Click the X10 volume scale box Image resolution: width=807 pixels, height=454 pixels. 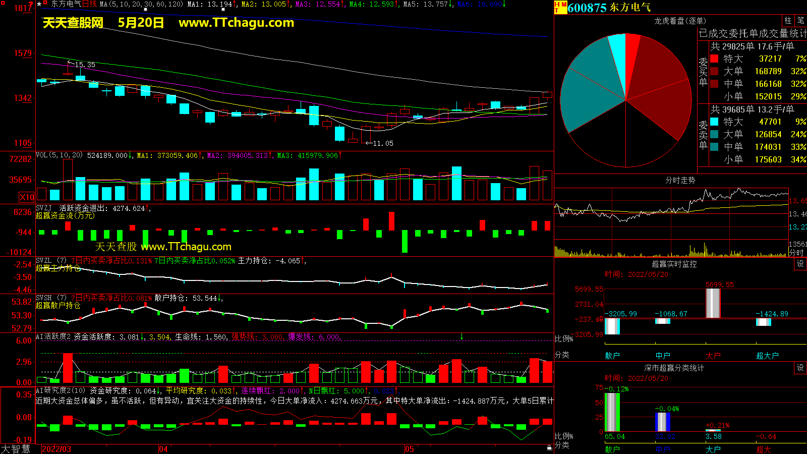26,197
